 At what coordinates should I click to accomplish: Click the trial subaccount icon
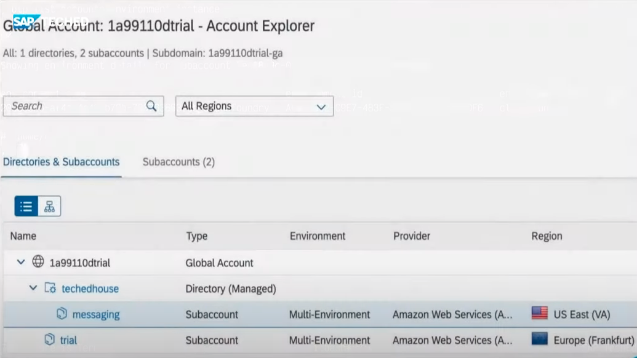coord(50,340)
